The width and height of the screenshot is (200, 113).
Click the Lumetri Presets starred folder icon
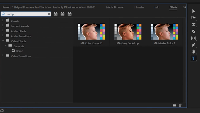(7, 25)
